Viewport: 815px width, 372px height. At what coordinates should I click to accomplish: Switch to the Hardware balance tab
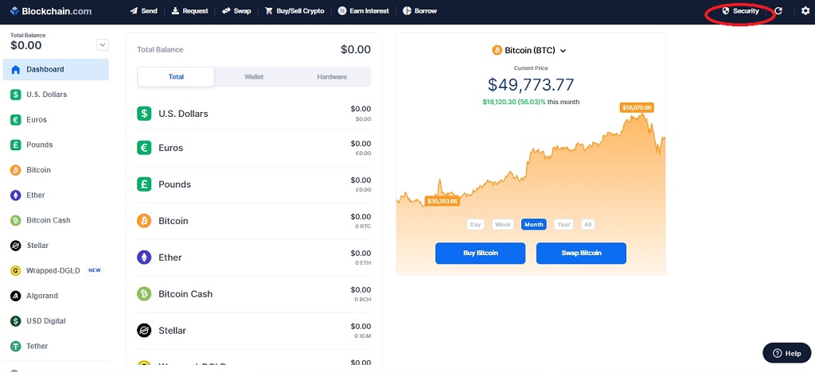tap(332, 77)
